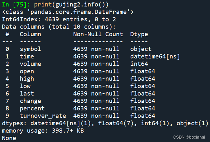This screenshot has height=142, width=210.
Task: Click the In [75] input prompt
Action: click(x=16, y=5)
